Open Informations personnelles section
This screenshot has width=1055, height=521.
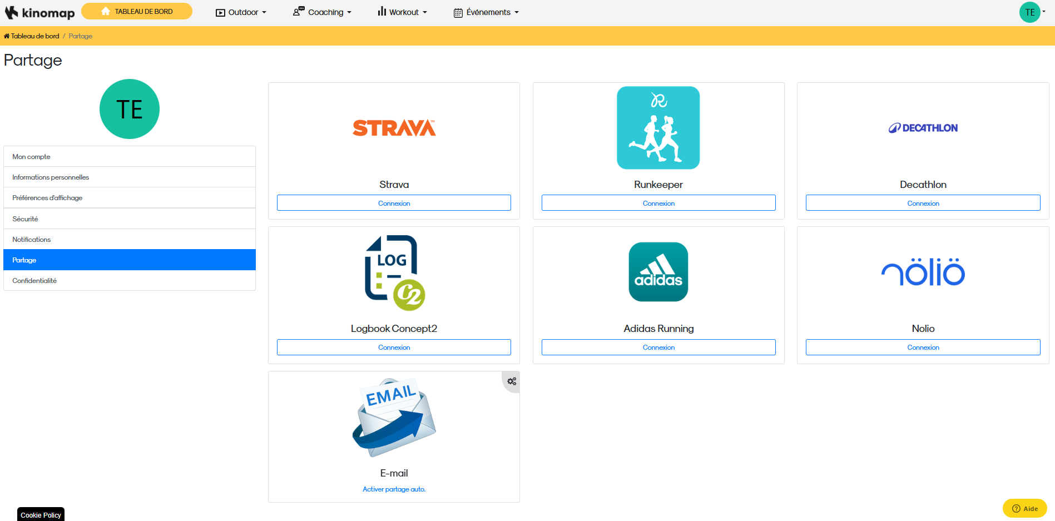pyautogui.click(x=130, y=177)
